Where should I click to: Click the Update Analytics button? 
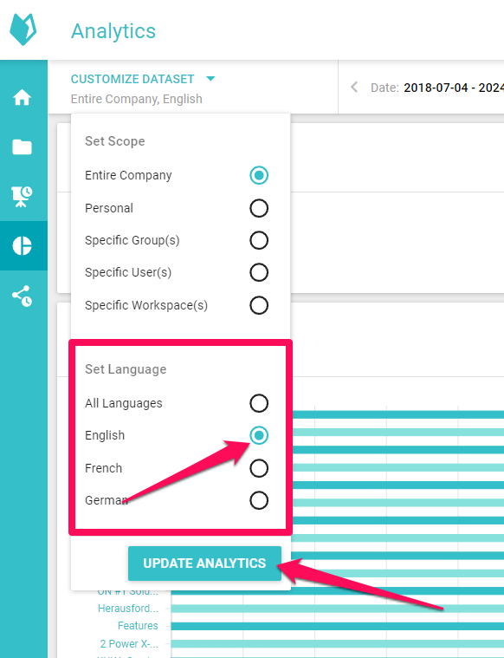pos(204,564)
